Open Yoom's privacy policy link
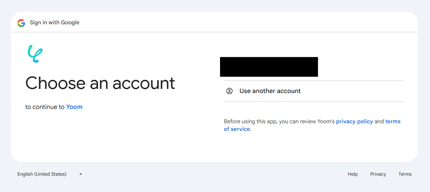The width and height of the screenshot is (430, 192). pyautogui.click(x=354, y=122)
